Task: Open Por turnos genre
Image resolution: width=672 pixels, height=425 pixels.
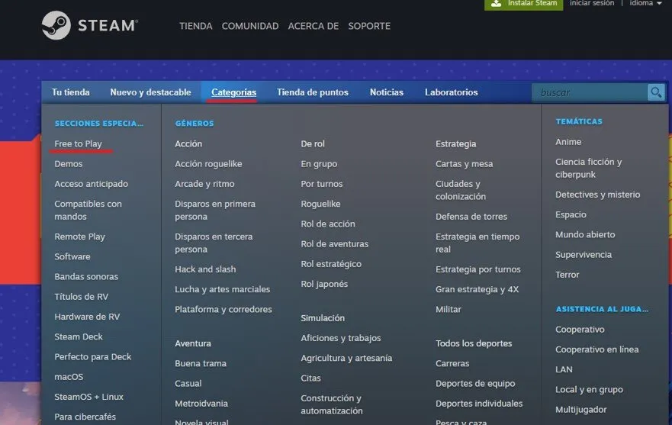Action: (x=322, y=184)
